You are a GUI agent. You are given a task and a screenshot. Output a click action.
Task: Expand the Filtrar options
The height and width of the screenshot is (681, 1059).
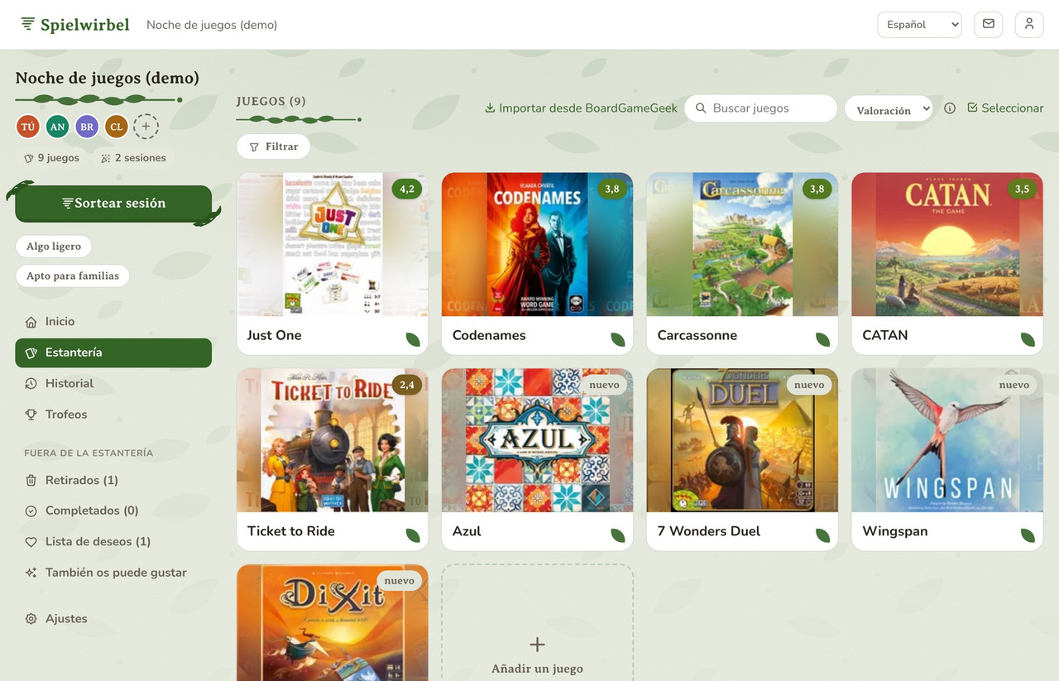273,146
